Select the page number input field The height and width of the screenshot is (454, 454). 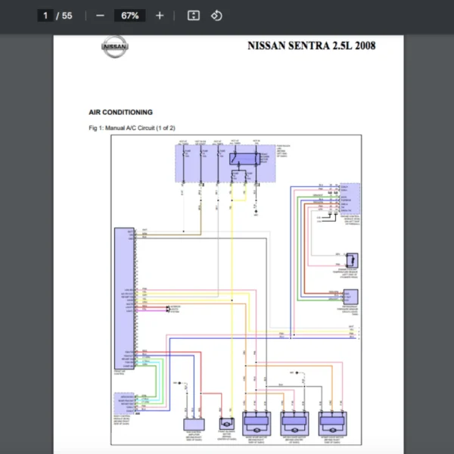point(45,16)
